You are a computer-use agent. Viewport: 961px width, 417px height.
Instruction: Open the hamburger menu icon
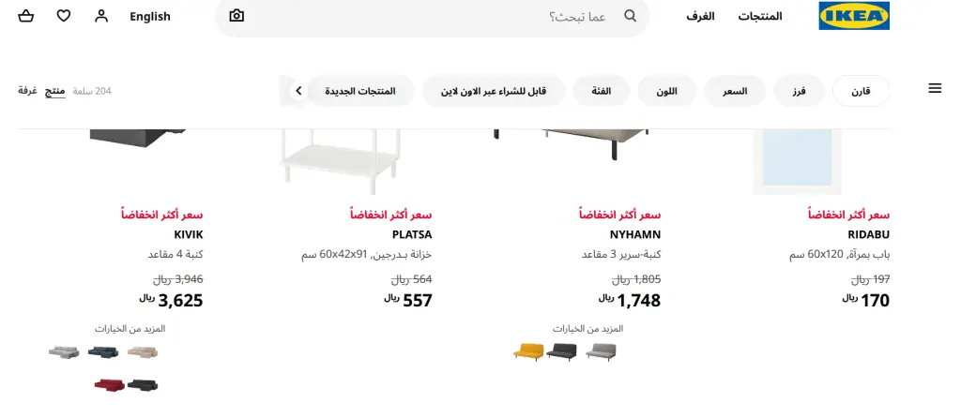[x=935, y=89]
